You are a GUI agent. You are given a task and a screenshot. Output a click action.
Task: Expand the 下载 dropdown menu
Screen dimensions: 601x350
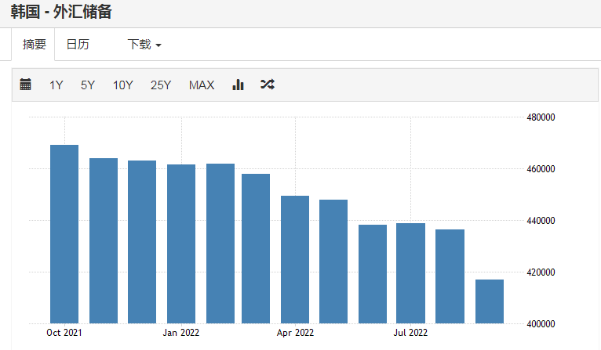(144, 45)
